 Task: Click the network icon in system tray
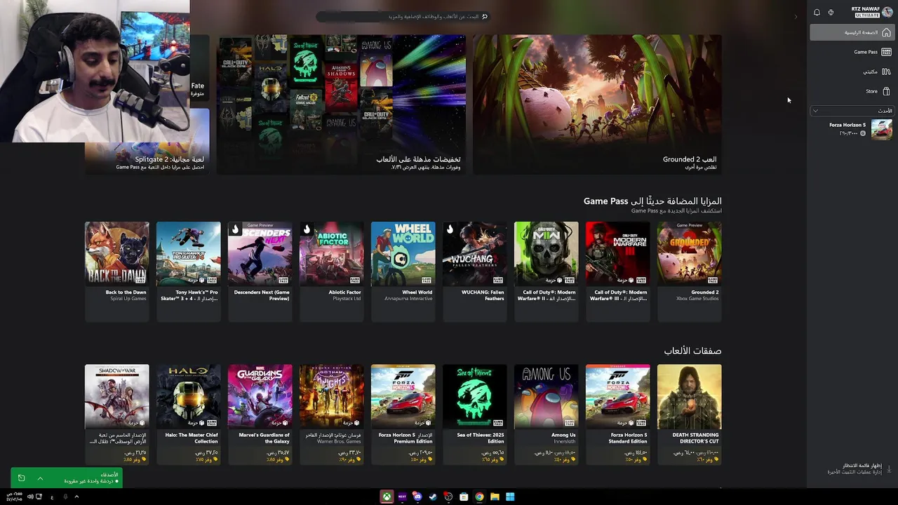click(x=39, y=497)
